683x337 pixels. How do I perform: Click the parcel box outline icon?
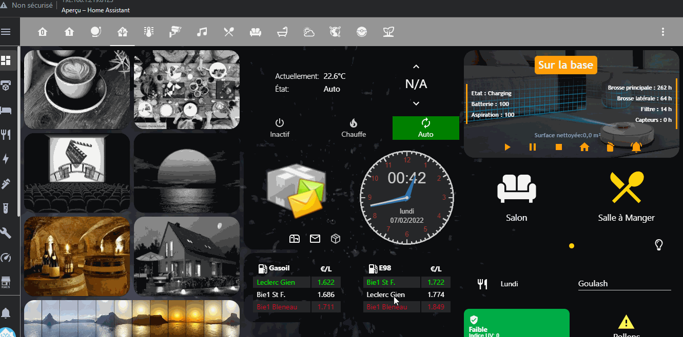coord(336,239)
